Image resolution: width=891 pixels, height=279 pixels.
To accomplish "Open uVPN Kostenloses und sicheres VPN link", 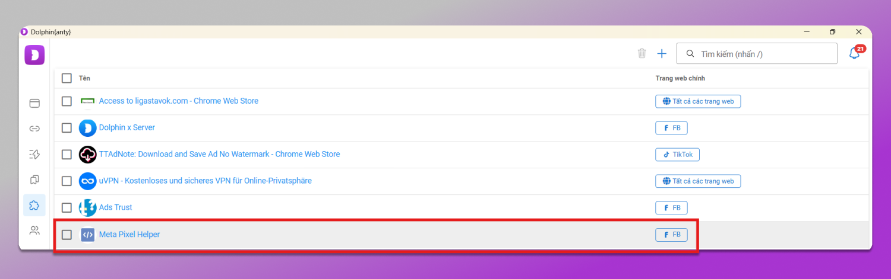I will click(206, 181).
